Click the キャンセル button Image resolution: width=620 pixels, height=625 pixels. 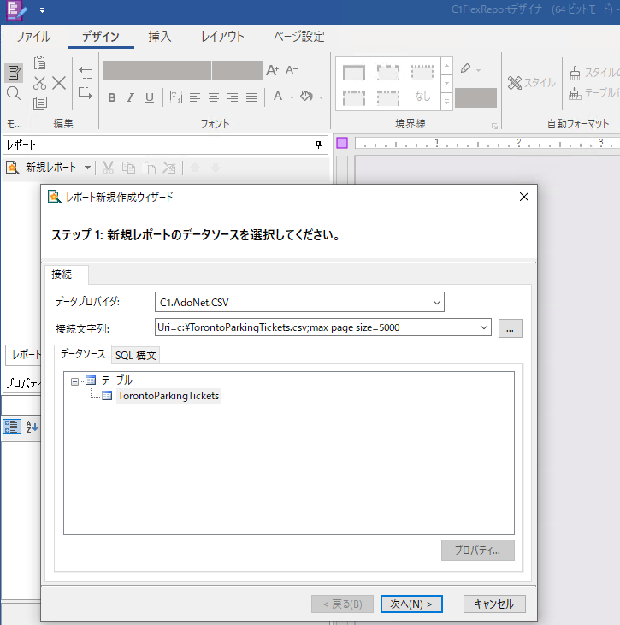[x=494, y=604]
